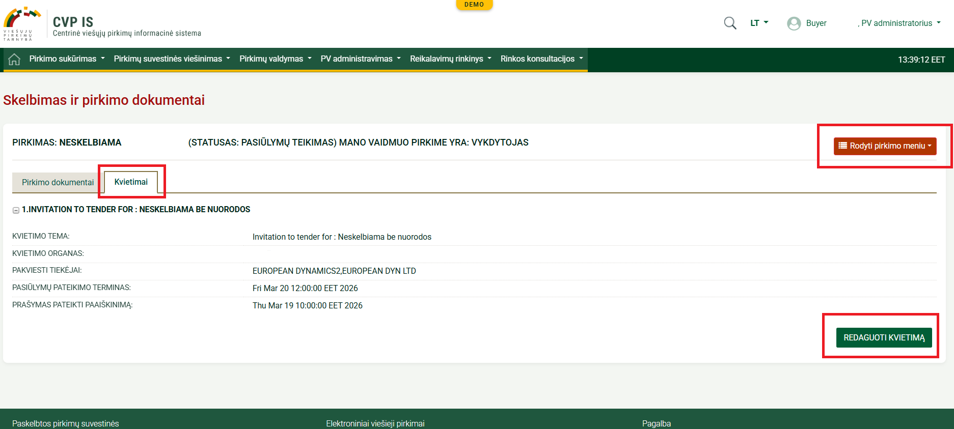Open the LT language dropdown

point(759,23)
